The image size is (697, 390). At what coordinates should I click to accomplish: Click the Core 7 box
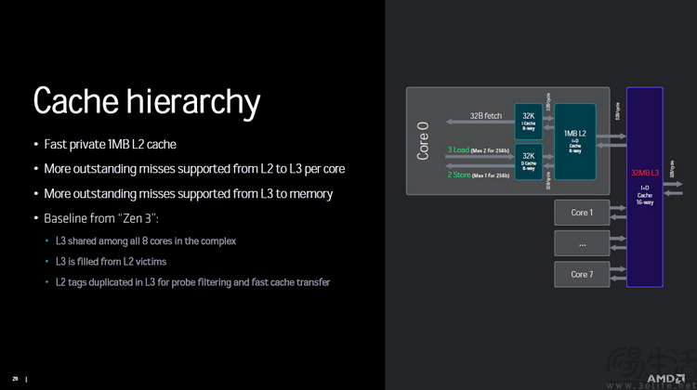[581, 274]
